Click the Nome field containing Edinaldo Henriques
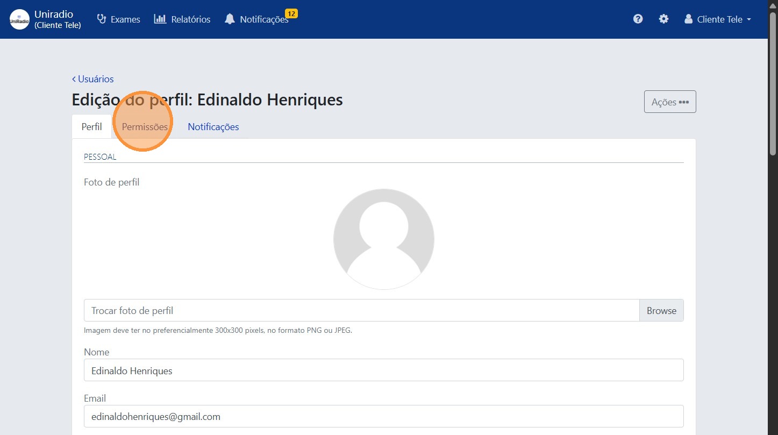Screen dimensions: 778x435 (x=383, y=370)
